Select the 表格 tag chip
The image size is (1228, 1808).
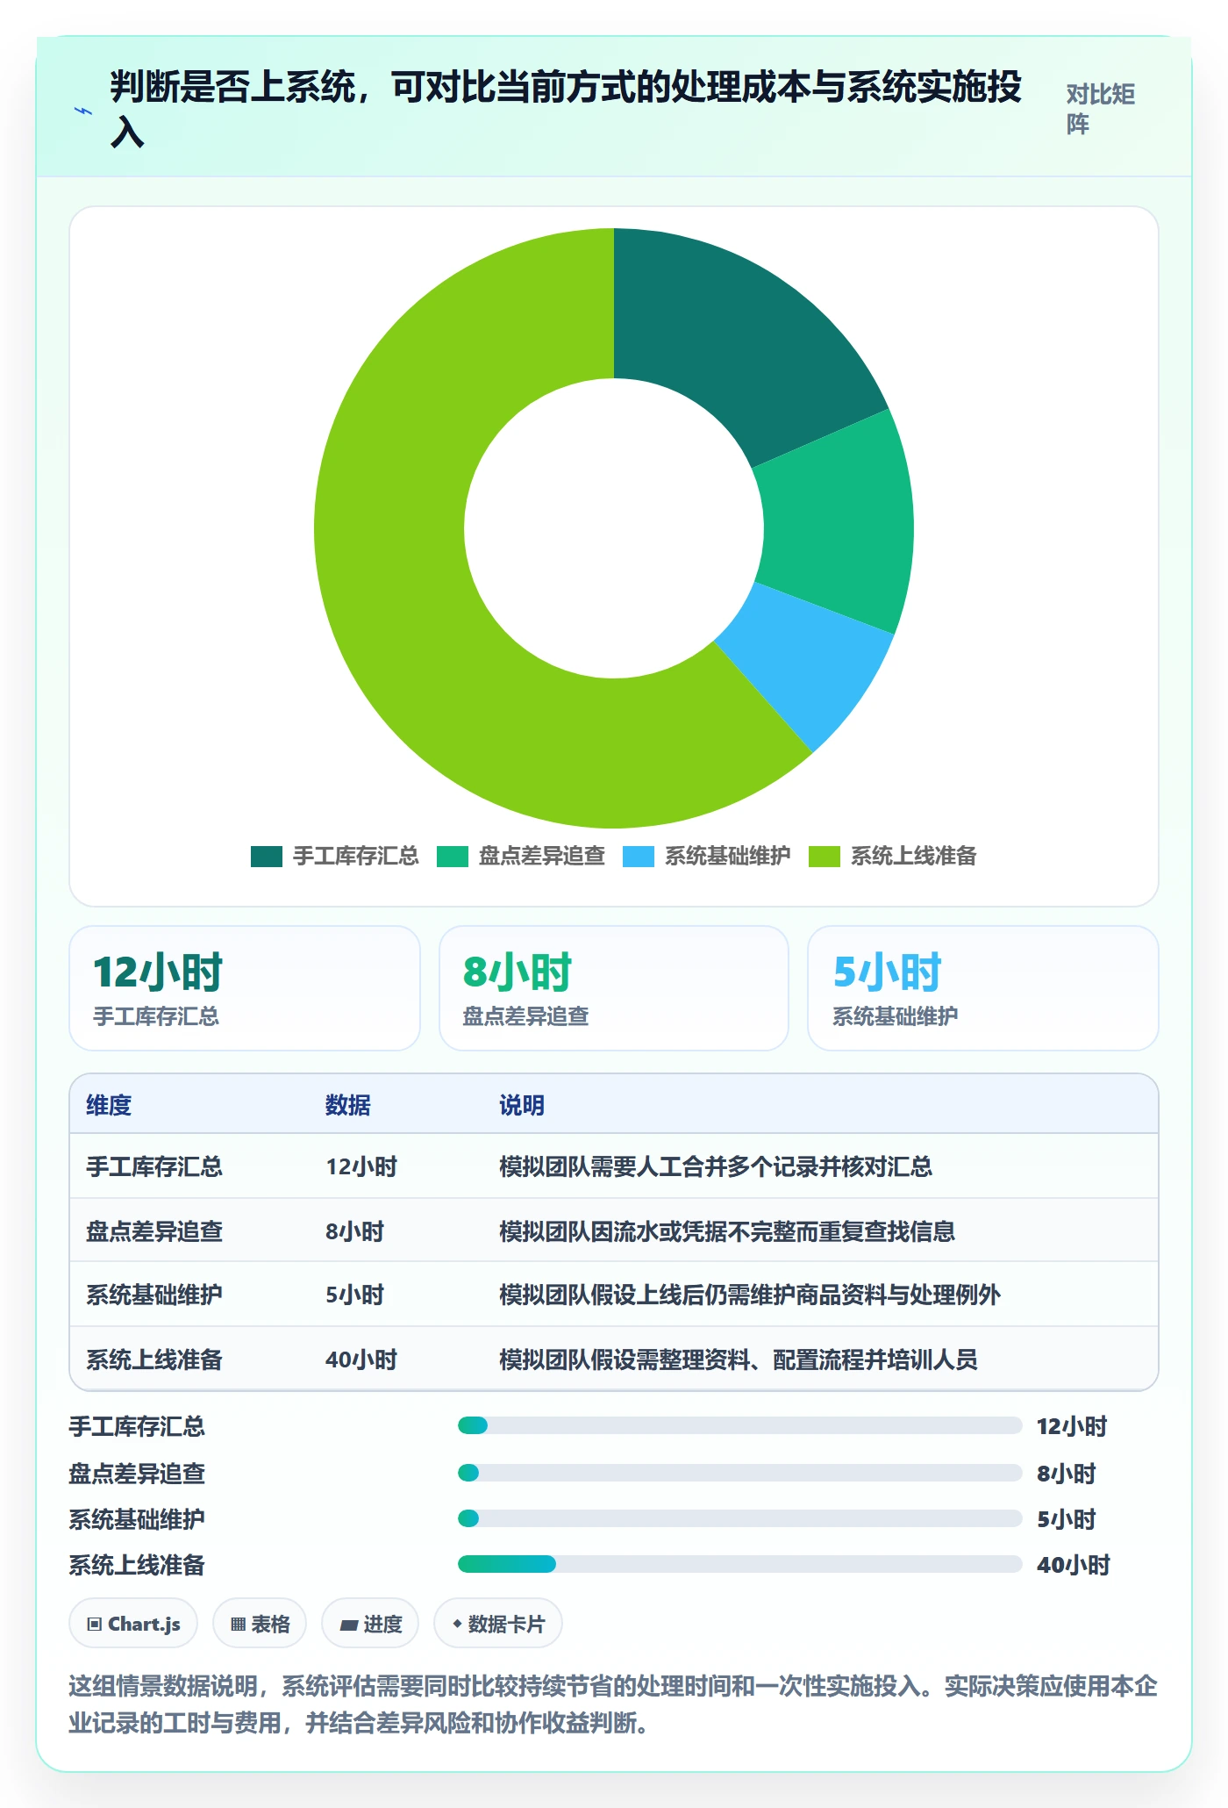tap(260, 1624)
